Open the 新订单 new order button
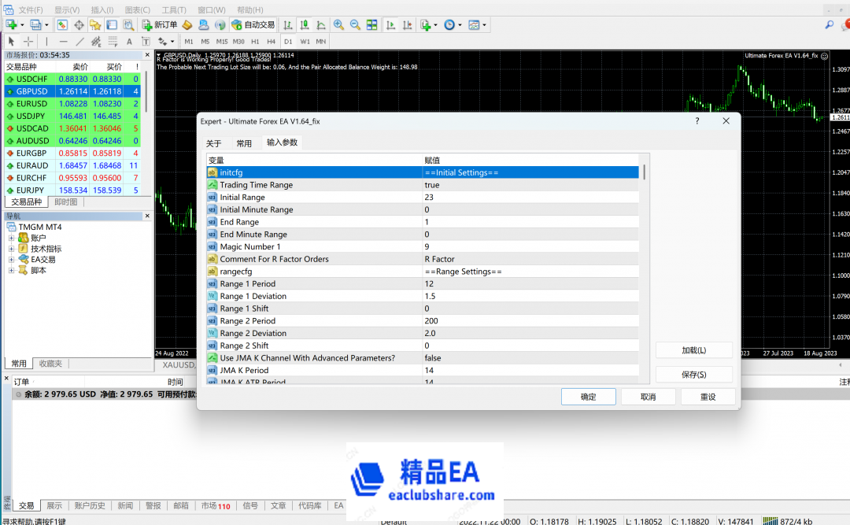The height and width of the screenshot is (525, 850). [159, 25]
